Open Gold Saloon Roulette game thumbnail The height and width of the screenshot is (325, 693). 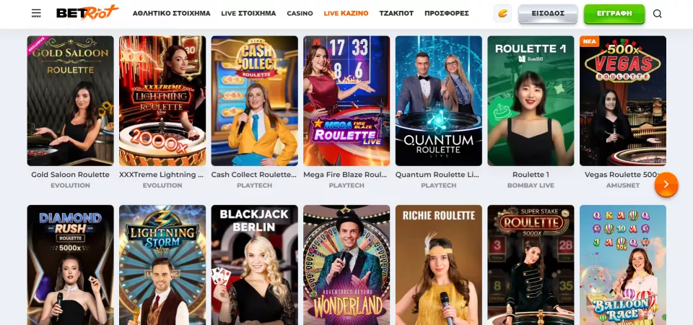tap(70, 101)
